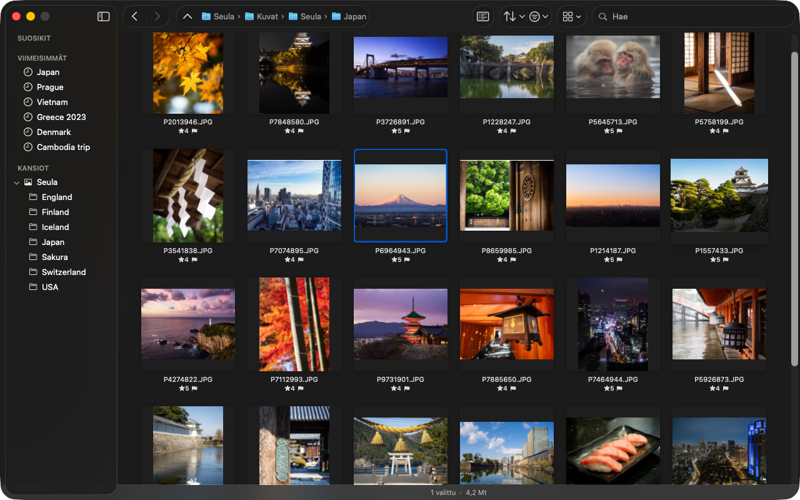
Task: Go forward with the right chevron
Action: coord(157,17)
